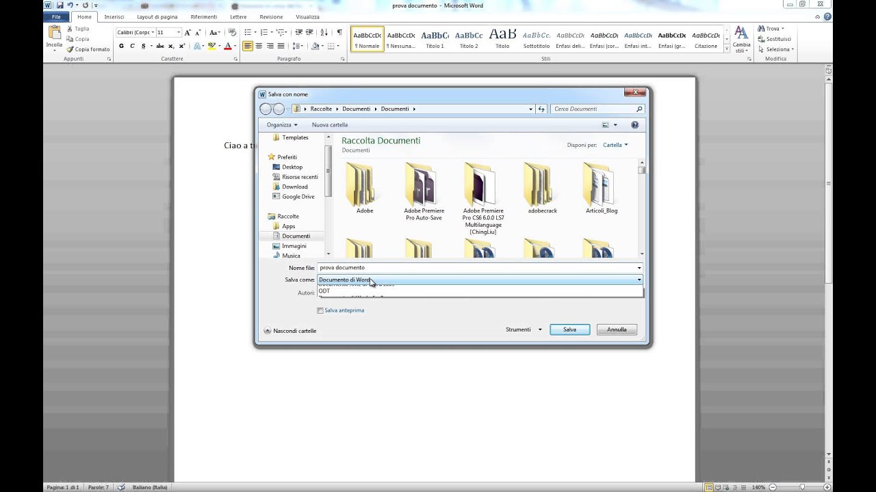Click the Taglia scissors icon
The height and width of the screenshot is (492, 876).
click(x=70, y=29)
